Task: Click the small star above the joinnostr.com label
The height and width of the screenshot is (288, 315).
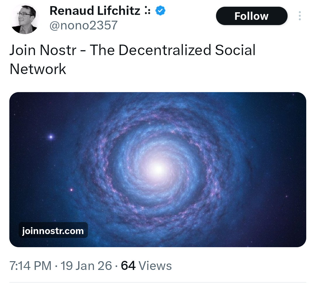Action: 71,190
